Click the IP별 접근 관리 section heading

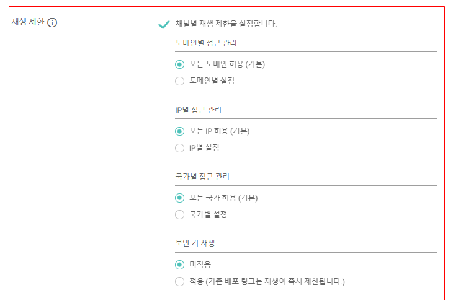(x=198, y=110)
